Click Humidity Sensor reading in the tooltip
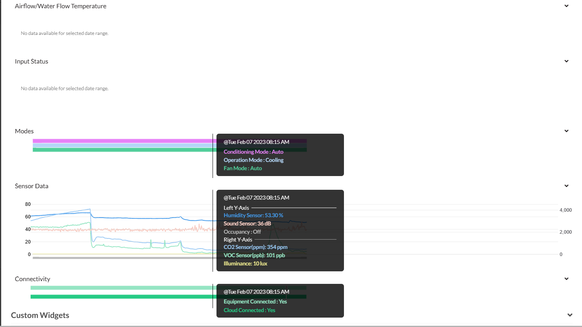The height and width of the screenshot is (327, 582). [253, 215]
